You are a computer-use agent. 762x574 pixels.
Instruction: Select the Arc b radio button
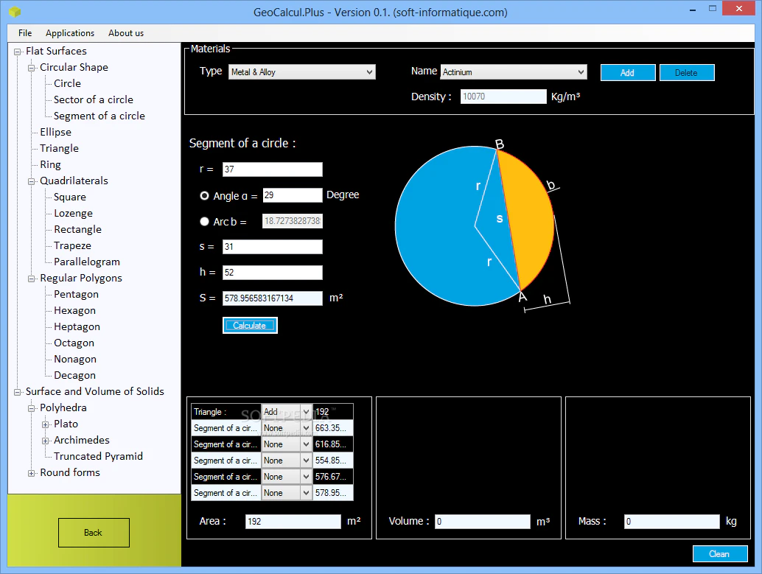click(x=205, y=221)
